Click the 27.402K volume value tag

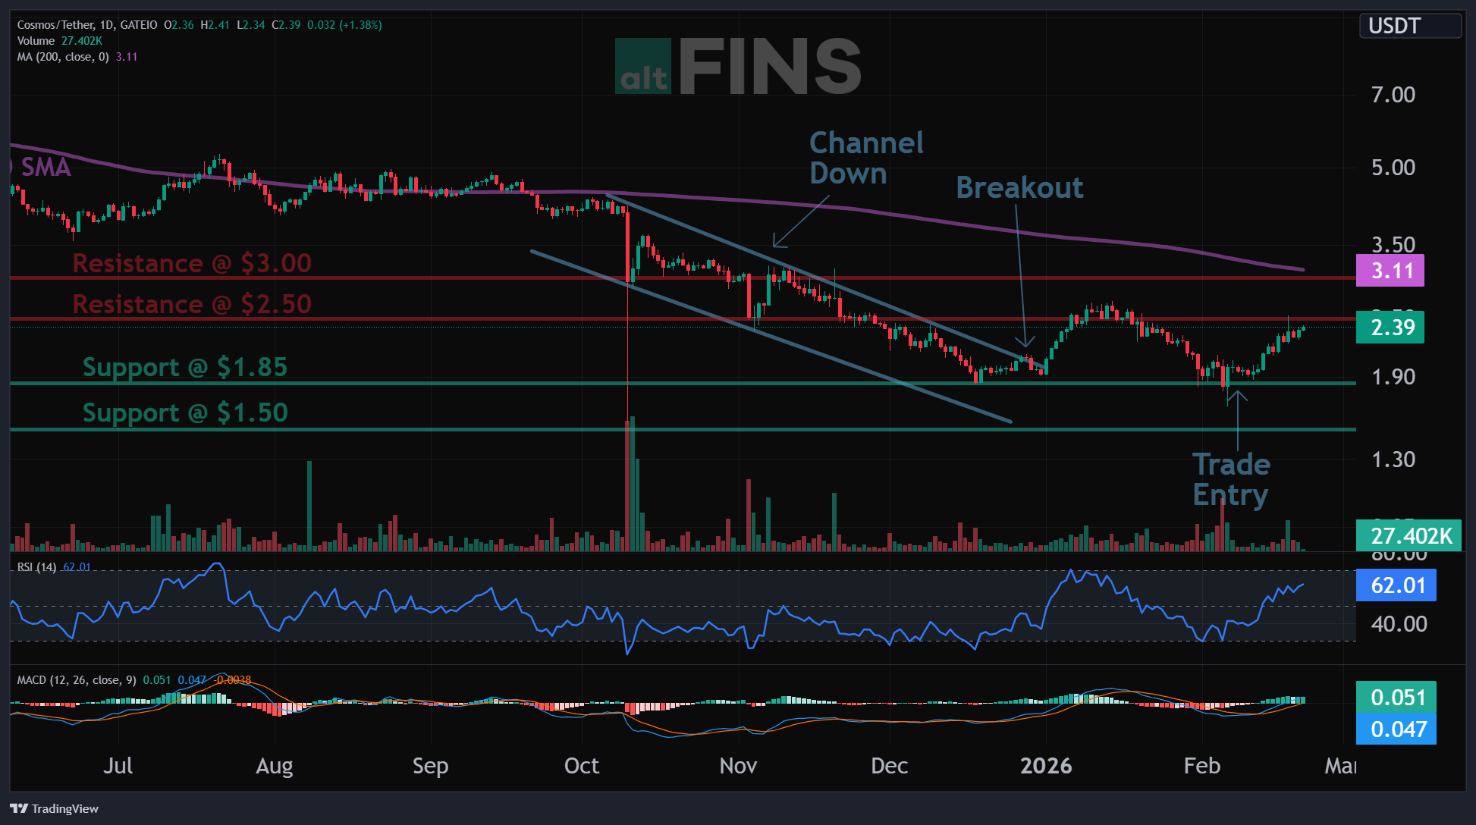click(1408, 536)
